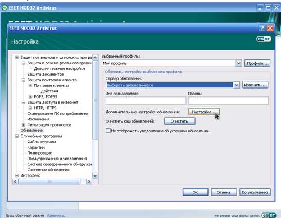Click the tree's horizontal scroll right arrow
Image resolution: width=281 pixels, height=218 pixels.
89,182
